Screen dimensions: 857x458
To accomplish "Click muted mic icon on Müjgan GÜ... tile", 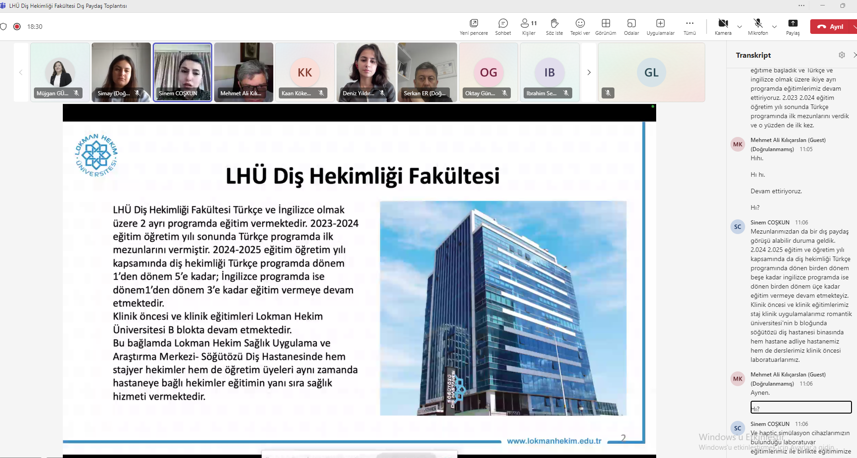I will pyautogui.click(x=77, y=93).
